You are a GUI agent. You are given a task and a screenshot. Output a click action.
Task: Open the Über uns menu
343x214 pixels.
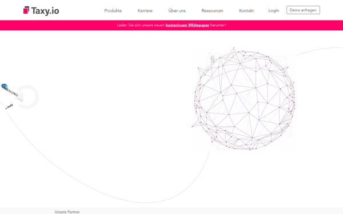[177, 10]
